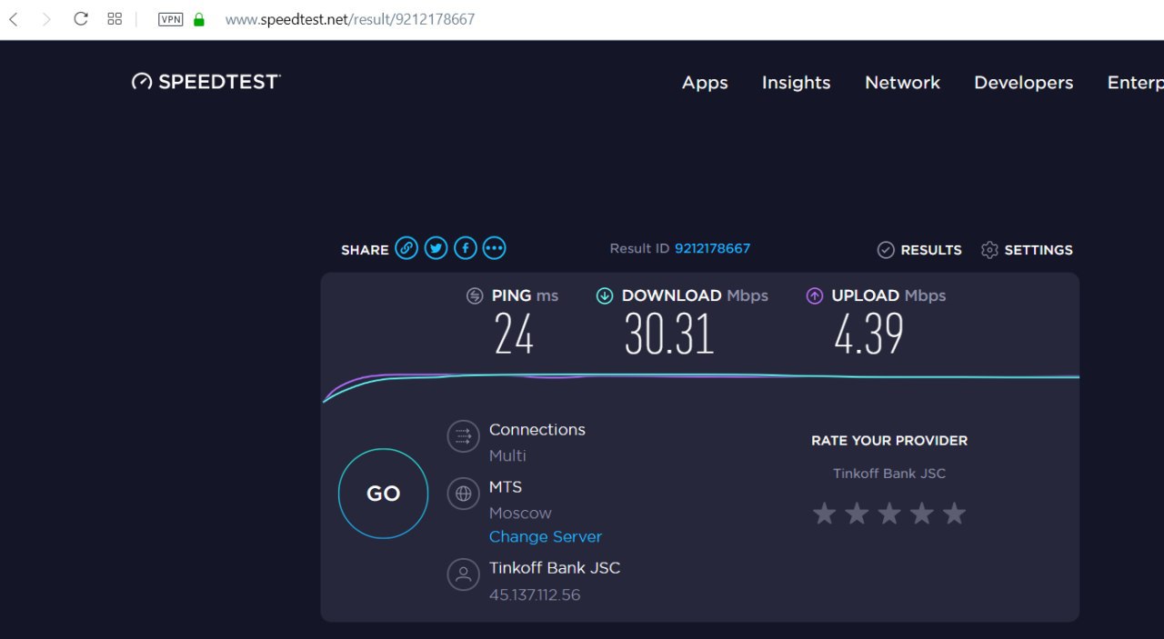Click the Connections label
This screenshot has width=1164, height=639.
click(537, 430)
